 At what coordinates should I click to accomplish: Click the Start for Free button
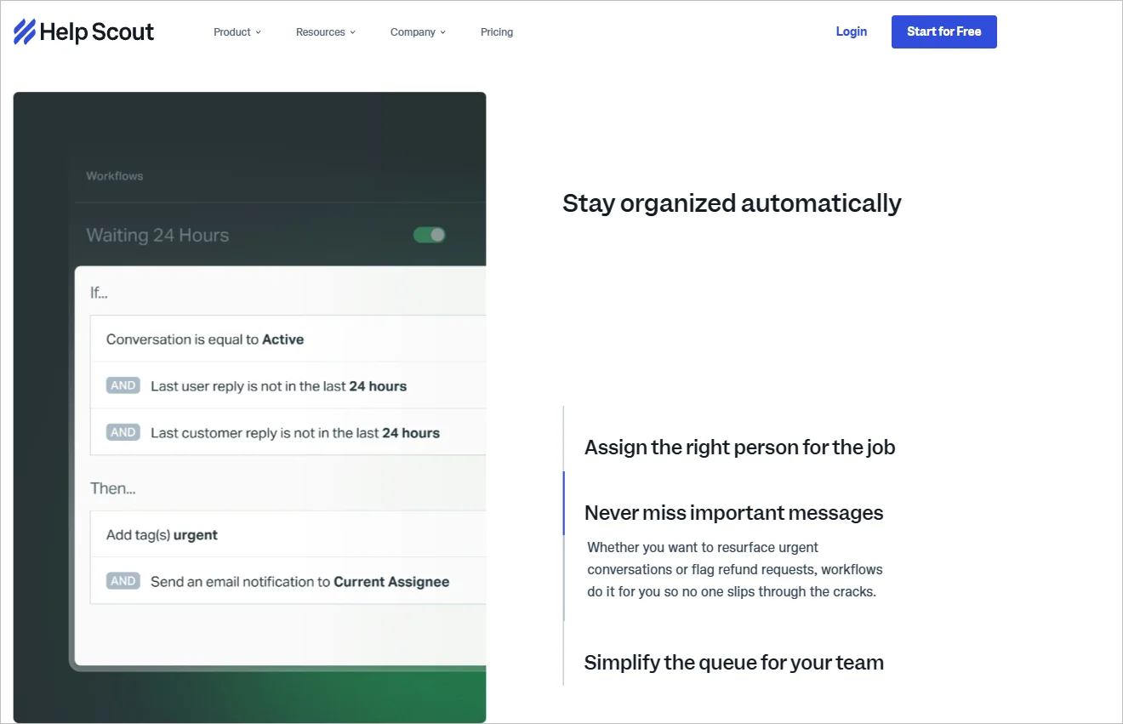coord(943,31)
